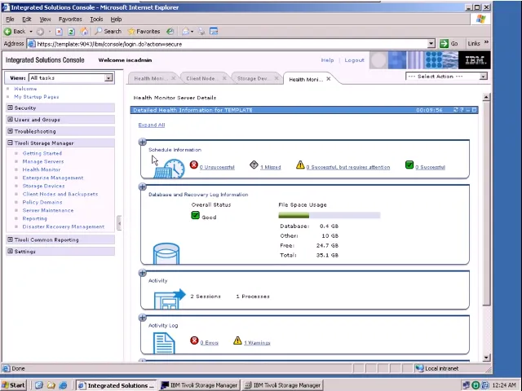Click the Windows Start button
Image resolution: width=522 pixels, height=391 pixels.
tap(13, 385)
